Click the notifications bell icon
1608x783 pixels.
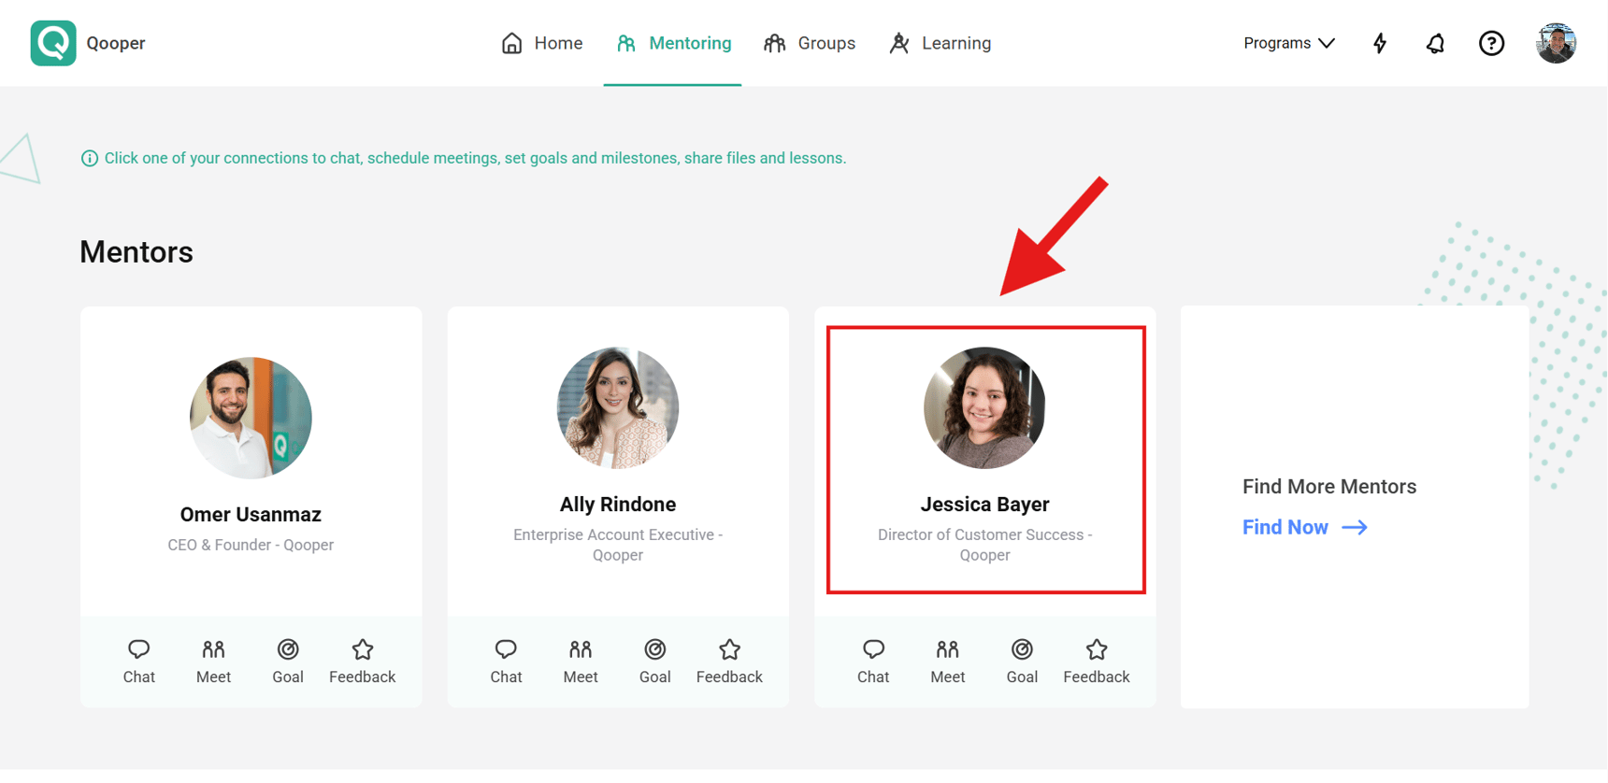1435,43
